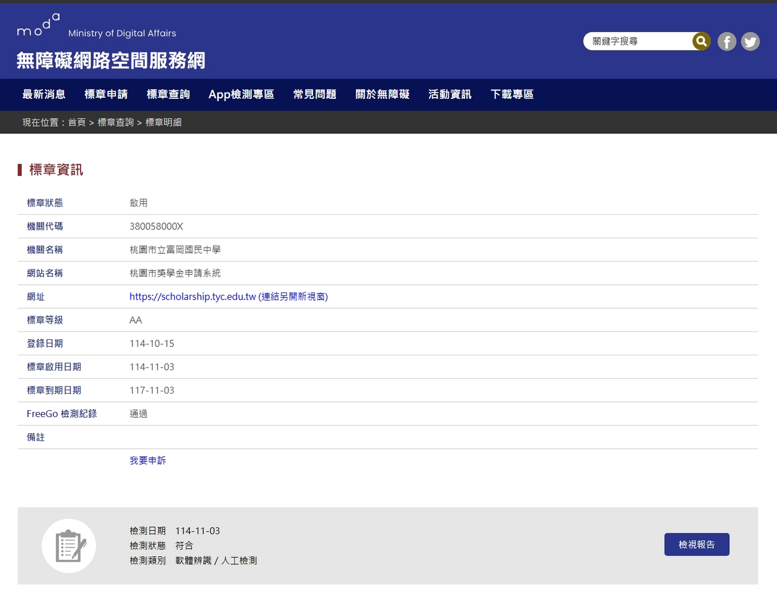
Task: Go to the 下載專區 menu item
Action: 512,94
